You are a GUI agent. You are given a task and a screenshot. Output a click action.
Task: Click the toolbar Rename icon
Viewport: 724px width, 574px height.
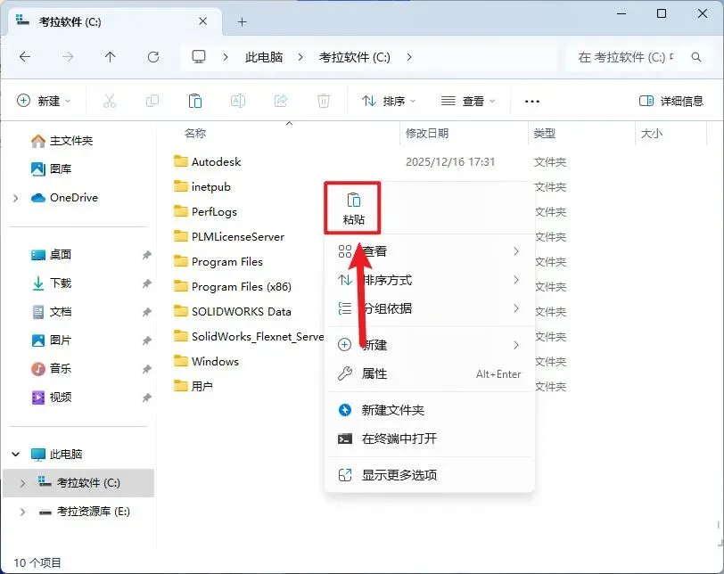tap(238, 101)
